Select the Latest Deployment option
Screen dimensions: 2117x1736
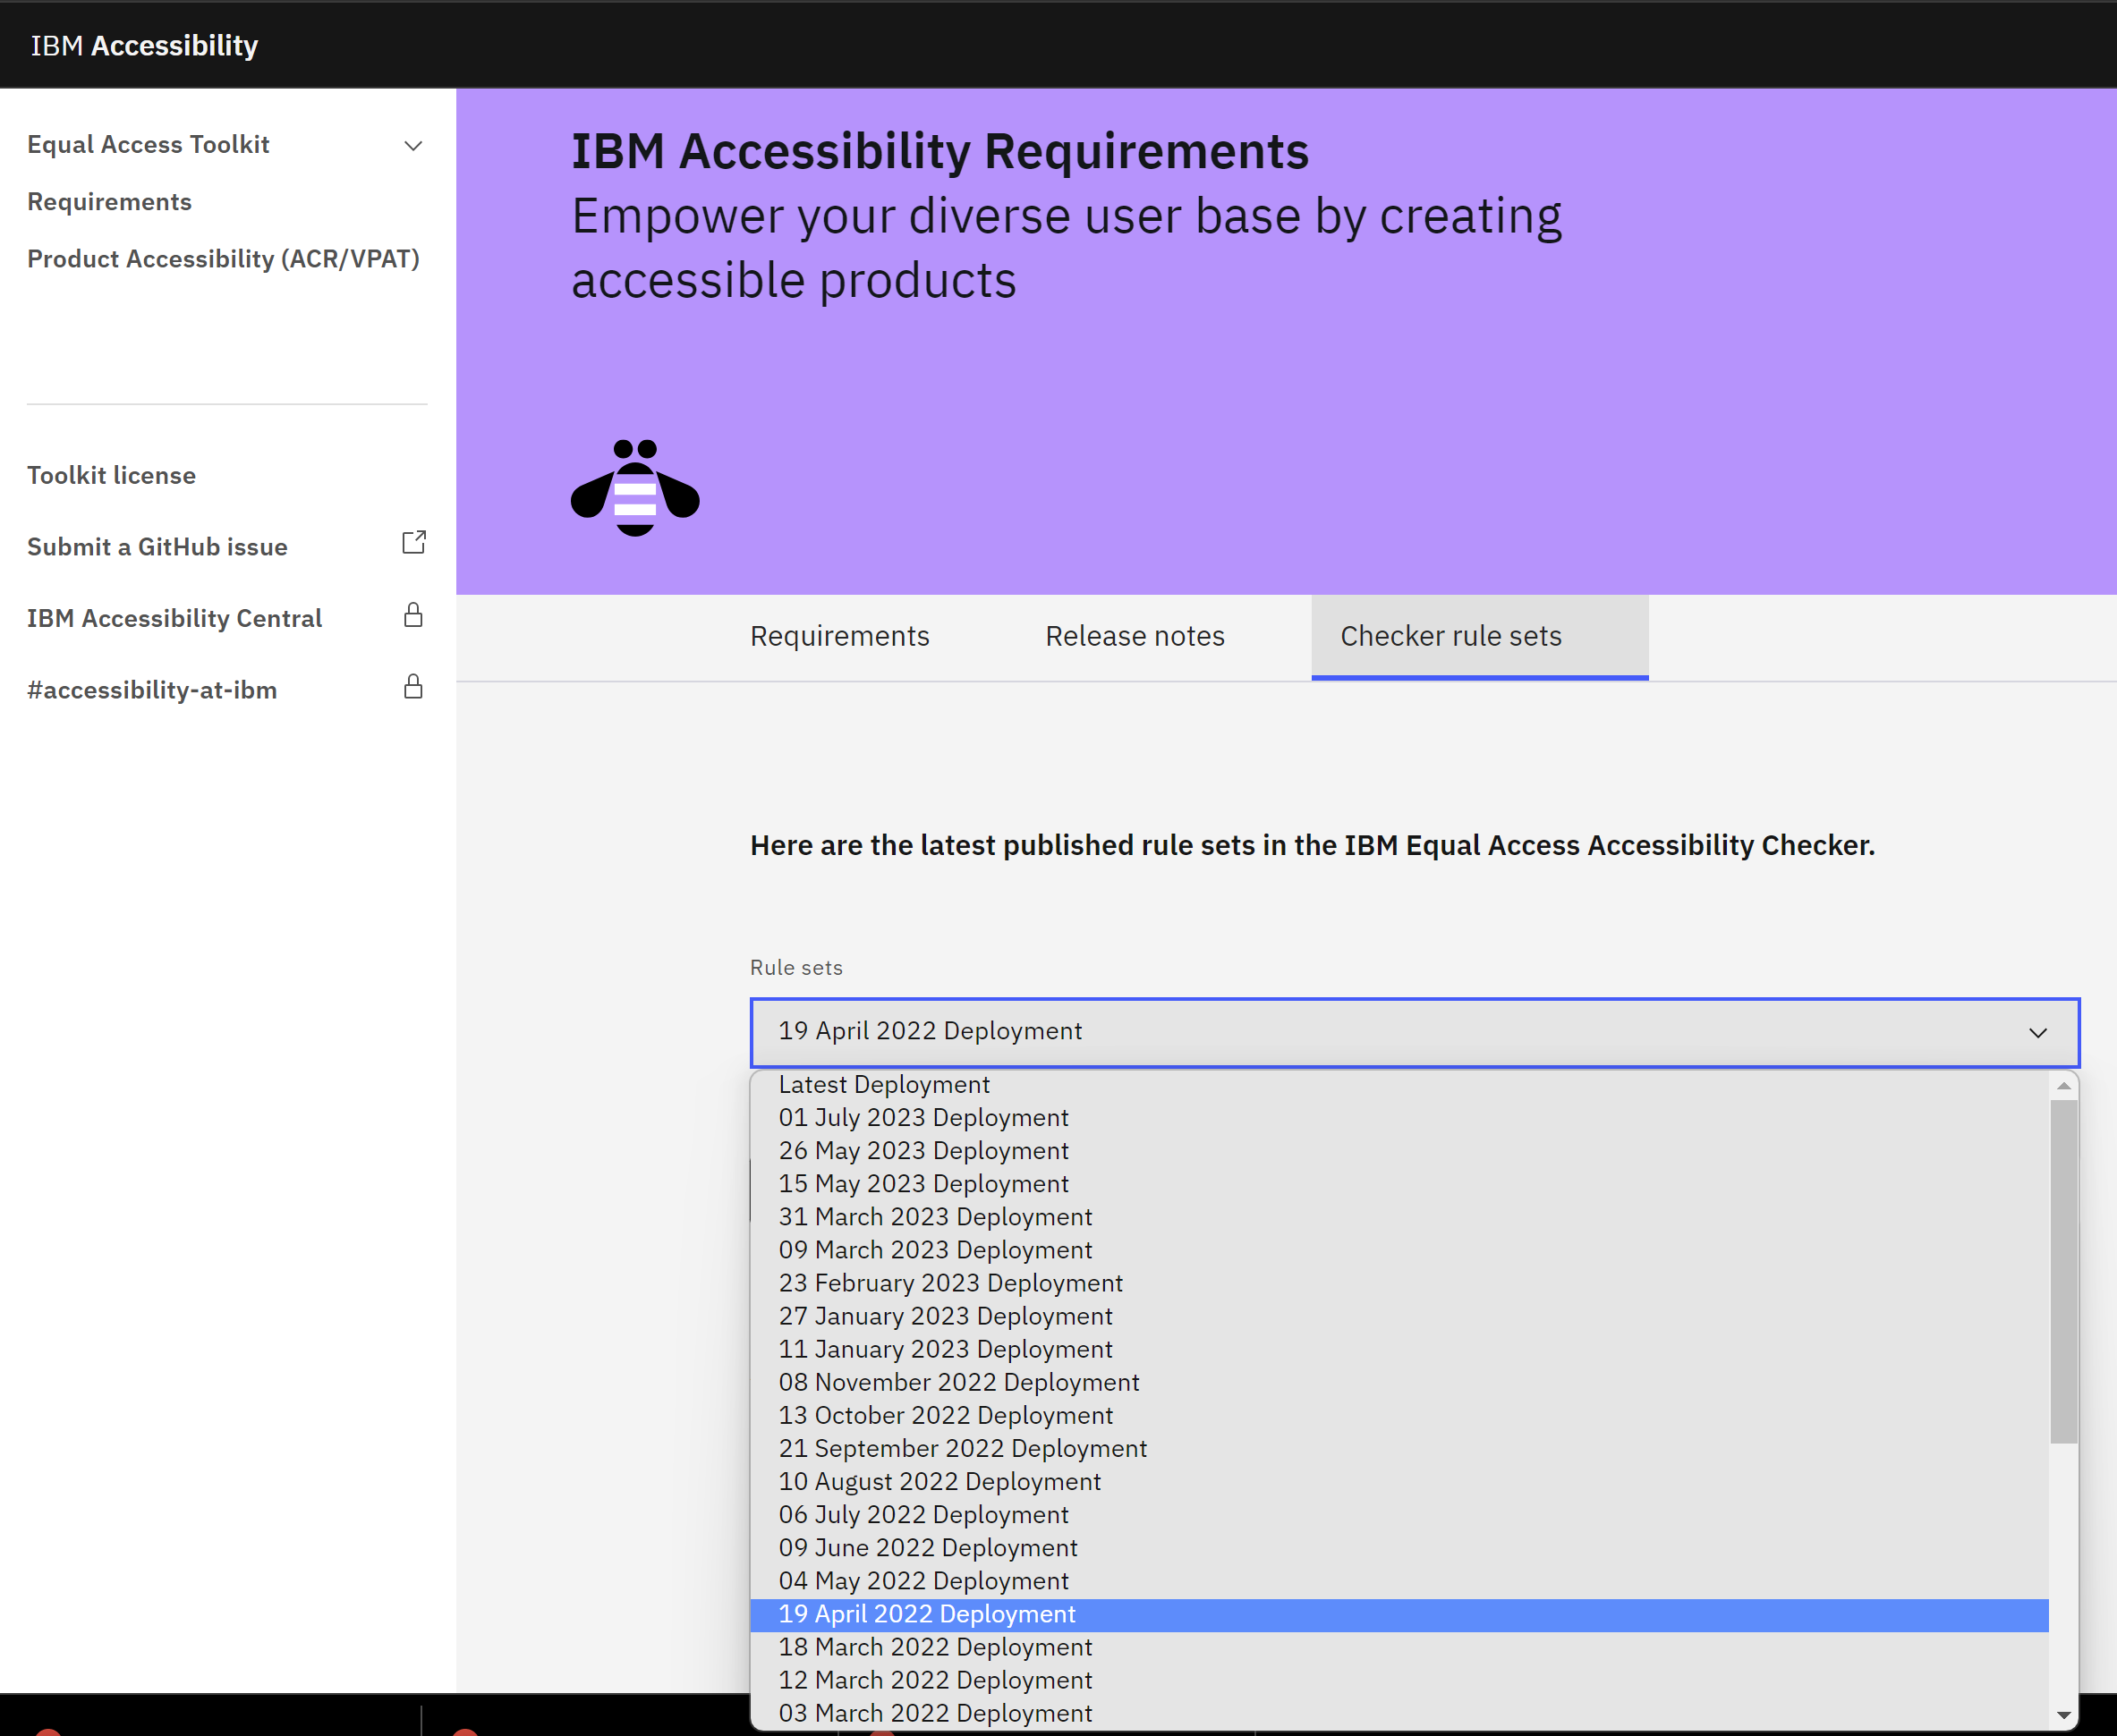tap(884, 1084)
